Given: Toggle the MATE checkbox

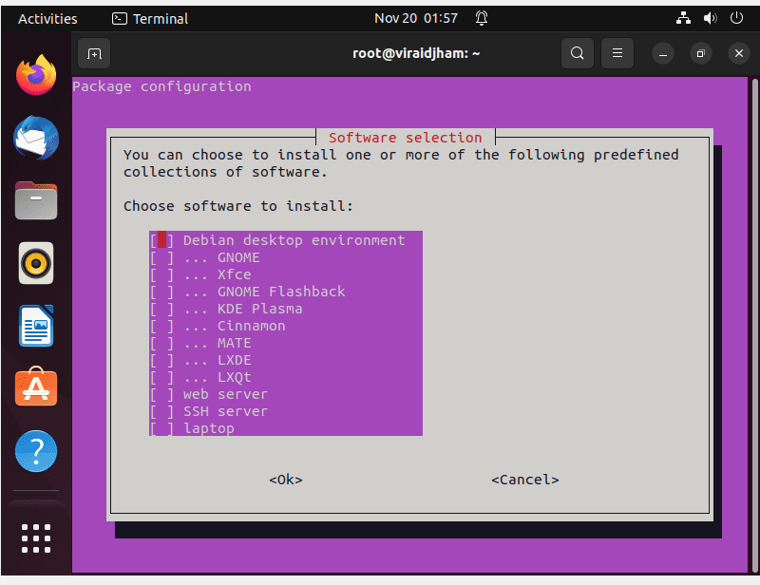Looking at the screenshot, I should pos(161,343).
